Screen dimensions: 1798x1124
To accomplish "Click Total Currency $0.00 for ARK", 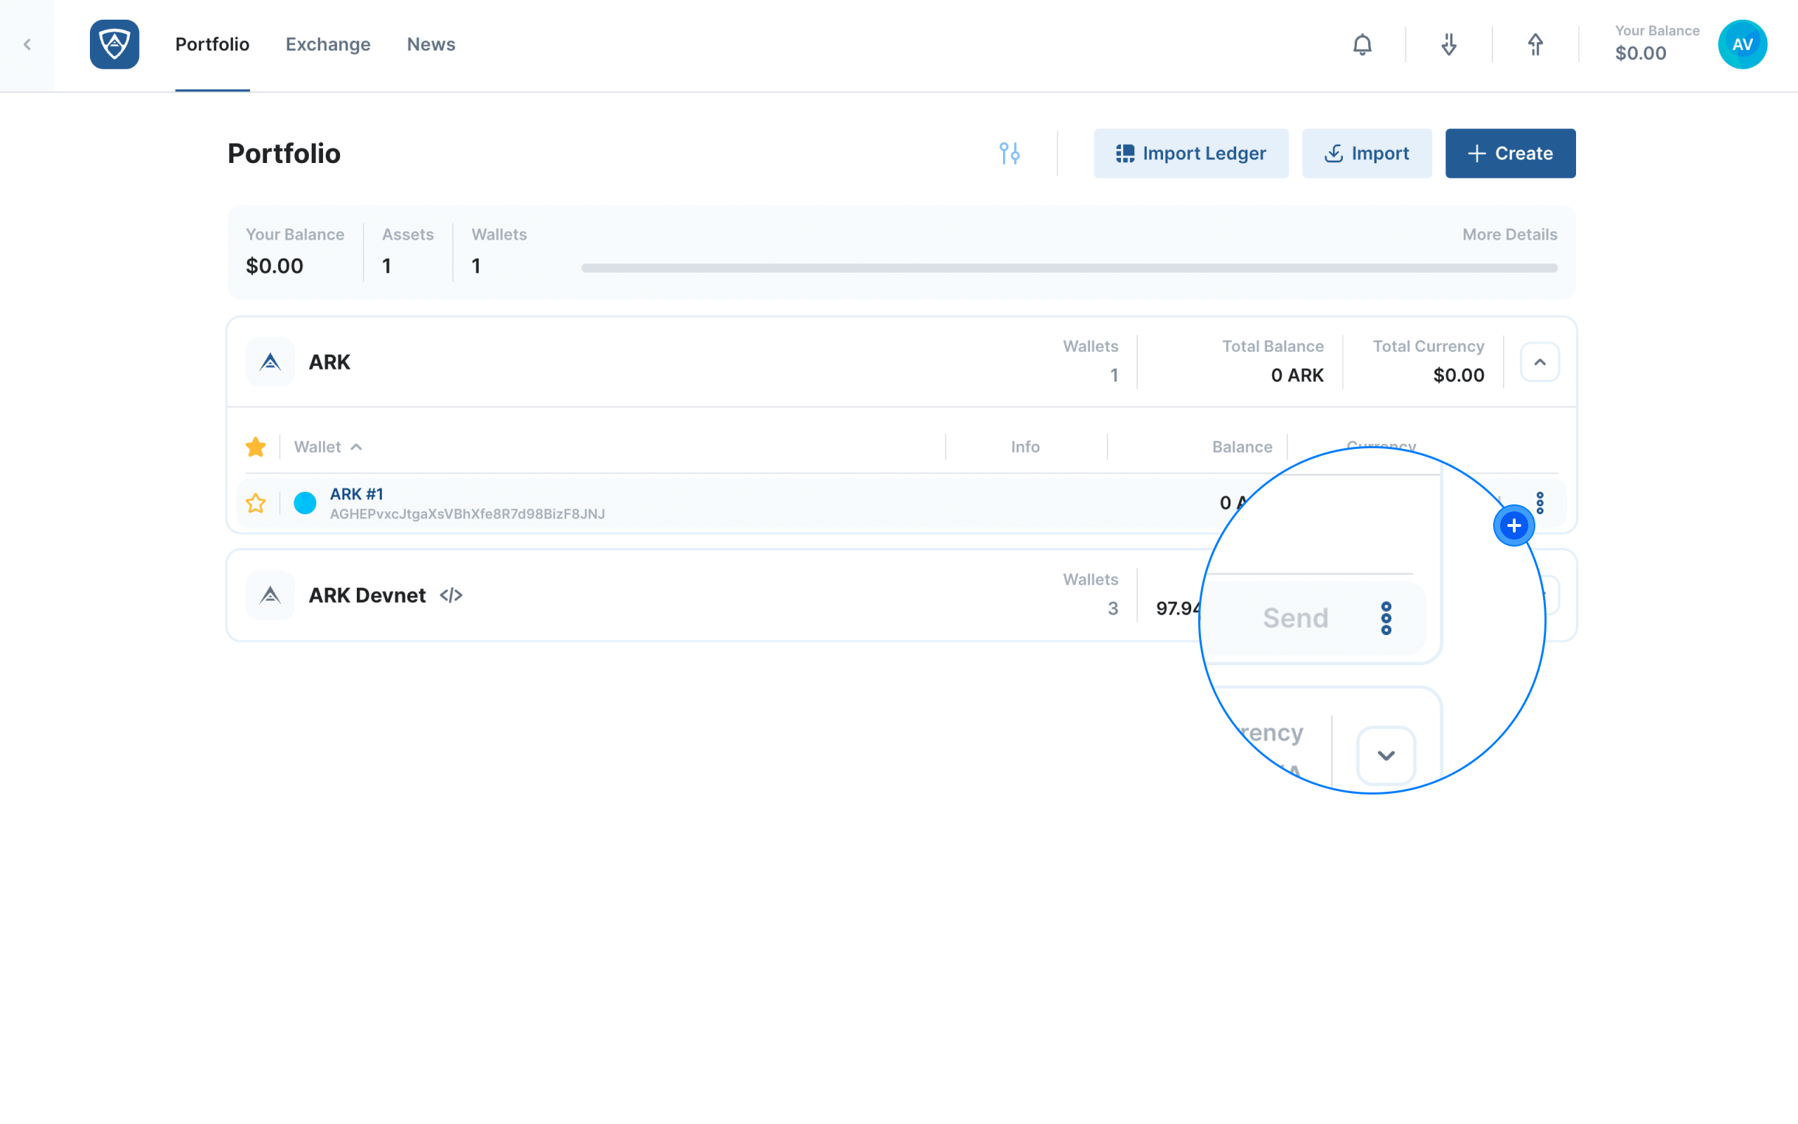I will click(x=1459, y=374).
